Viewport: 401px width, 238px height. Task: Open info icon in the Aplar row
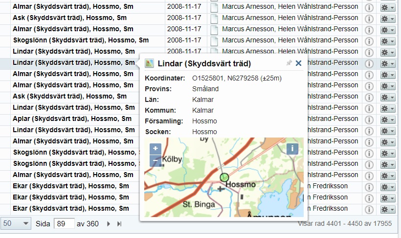pyautogui.click(x=369, y=119)
